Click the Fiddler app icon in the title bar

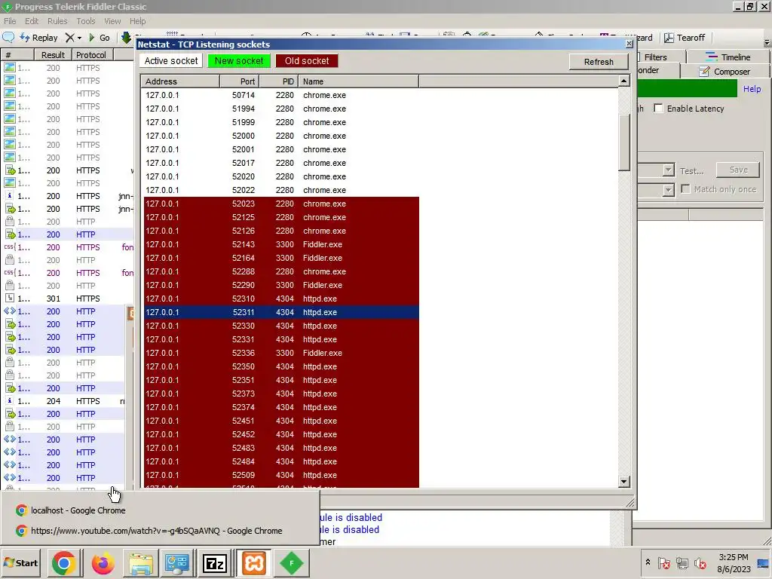click(x=7, y=7)
